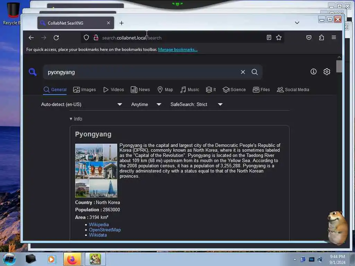The width and height of the screenshot is (355, 266).
Task: Switch to the It category
Action: coord(210,90)
